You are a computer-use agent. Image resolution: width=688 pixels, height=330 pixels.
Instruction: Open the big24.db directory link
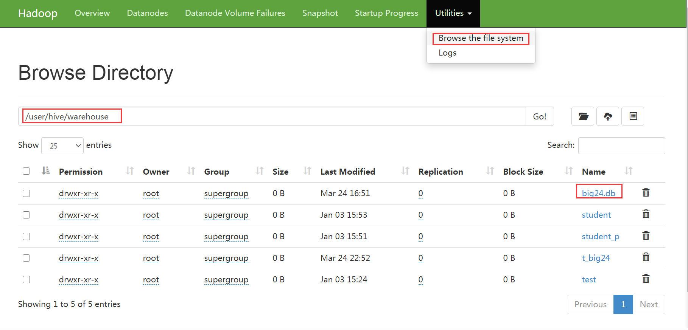(x=599, y=193)
